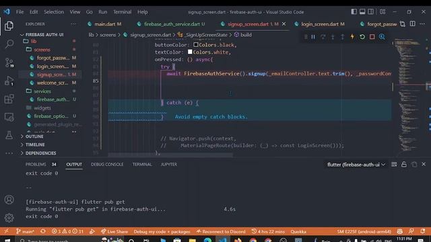Open Run and Debug view
The width and height of the screenshot is (431, 242).
point(9,81)
